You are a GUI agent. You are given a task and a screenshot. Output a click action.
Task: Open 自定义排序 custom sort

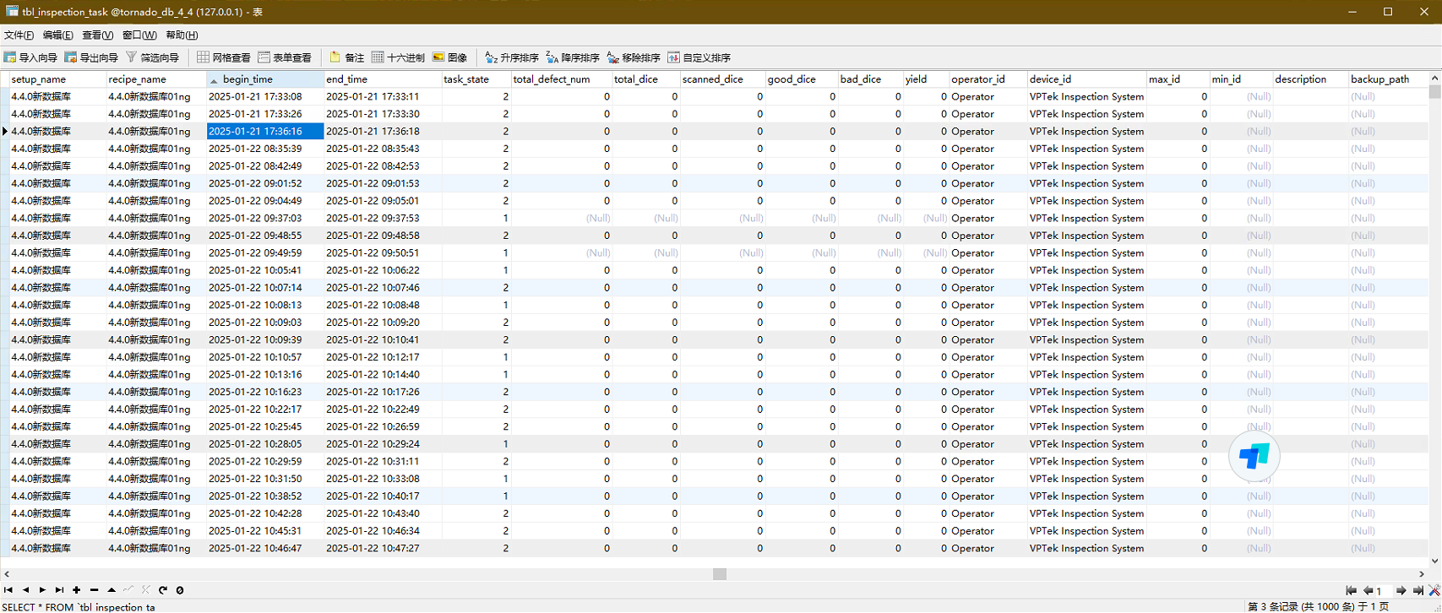pos(699,57)
